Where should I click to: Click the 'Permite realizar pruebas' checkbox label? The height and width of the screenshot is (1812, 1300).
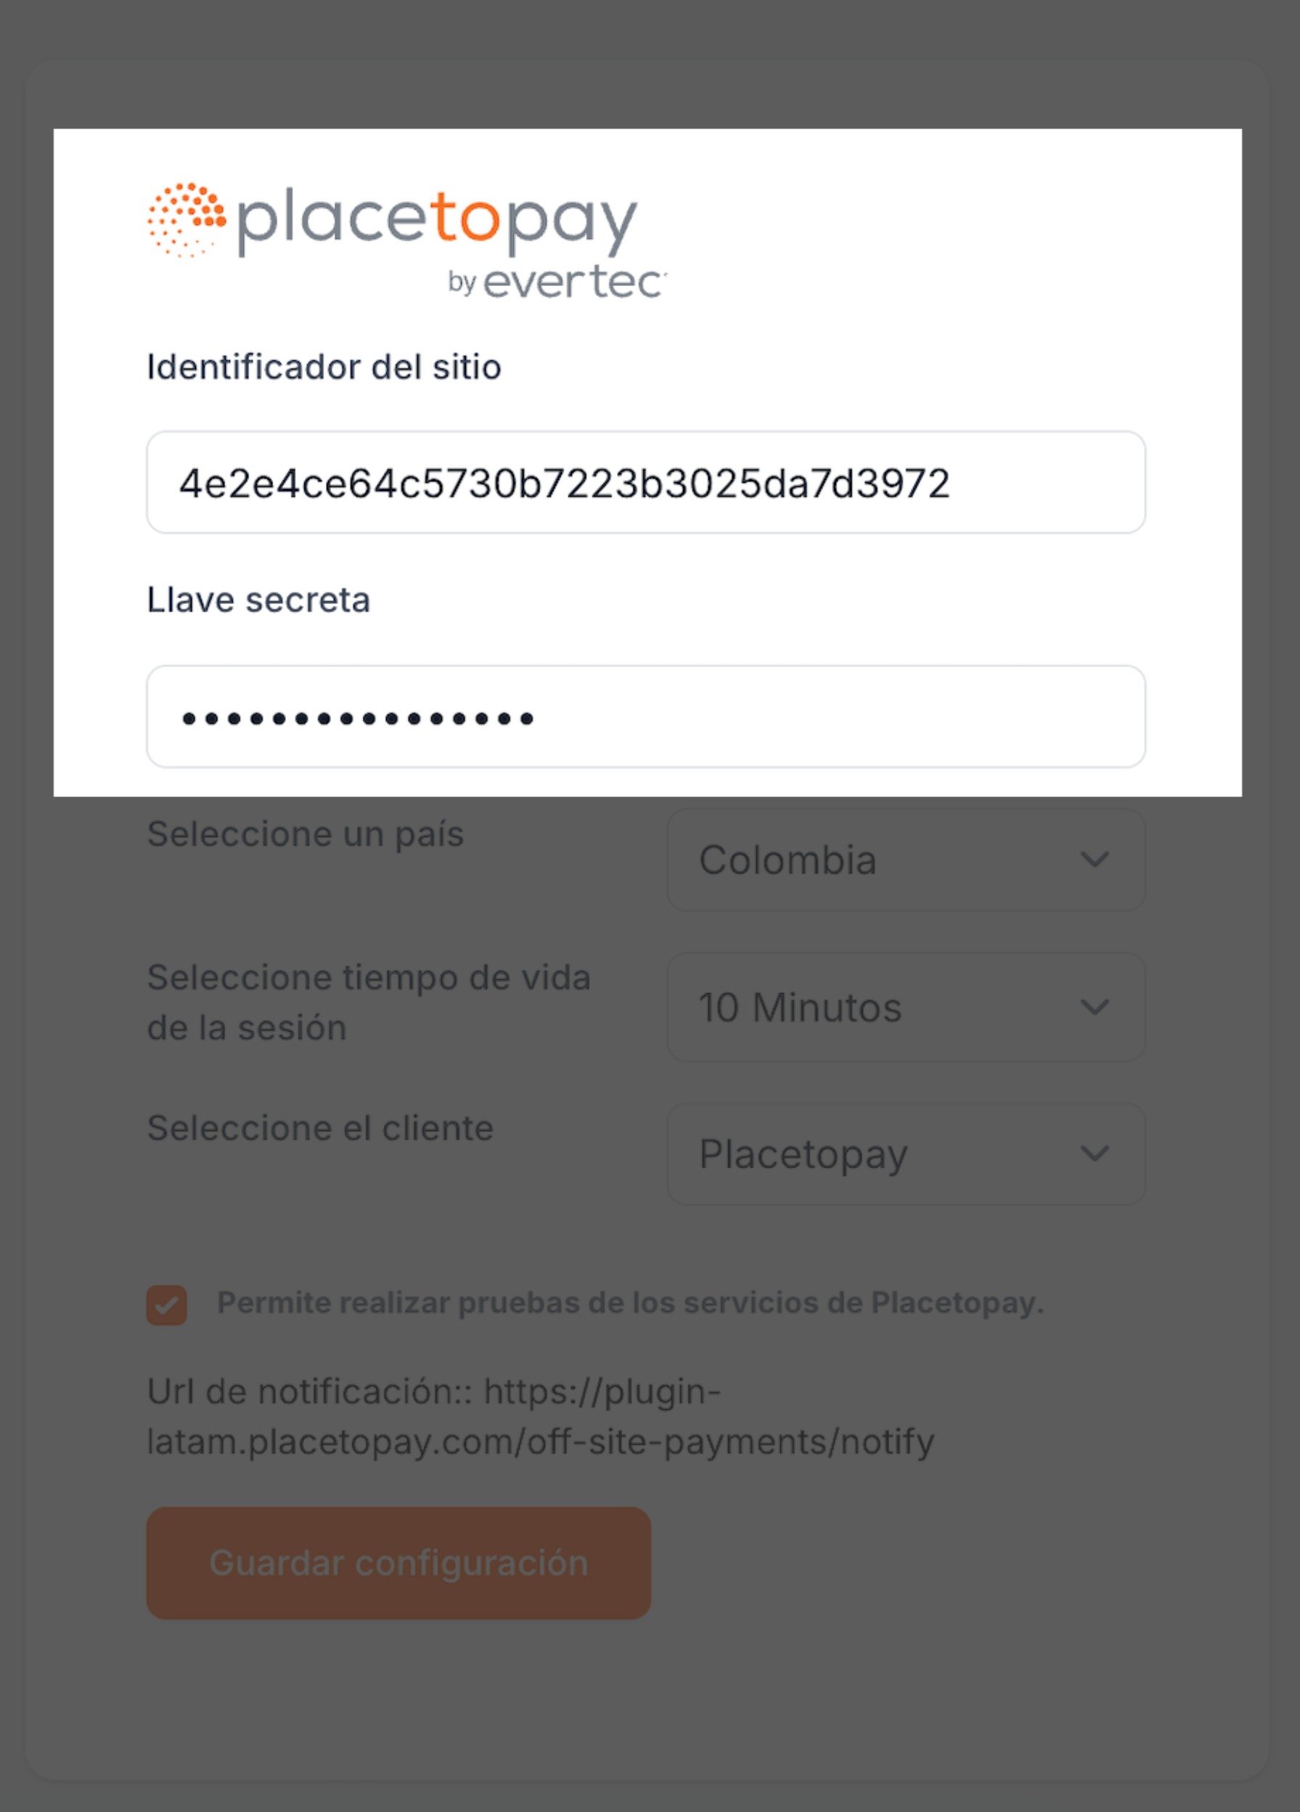pyautogui.click(x=629, y=1303)
